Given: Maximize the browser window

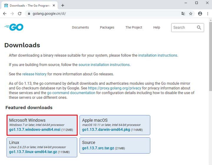Looking at the screenshot, I should pos(197,3).
